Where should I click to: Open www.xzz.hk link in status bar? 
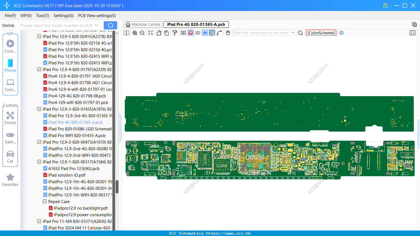[x=228, y=233]
